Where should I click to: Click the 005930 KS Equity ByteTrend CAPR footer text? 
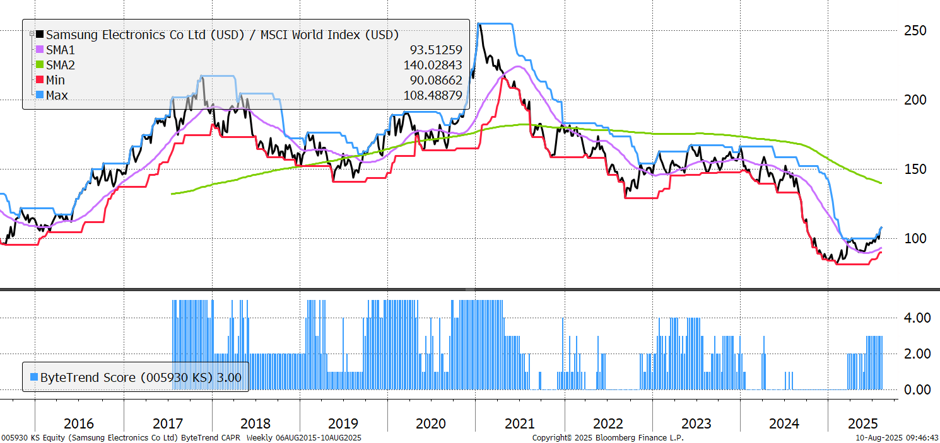182,437
